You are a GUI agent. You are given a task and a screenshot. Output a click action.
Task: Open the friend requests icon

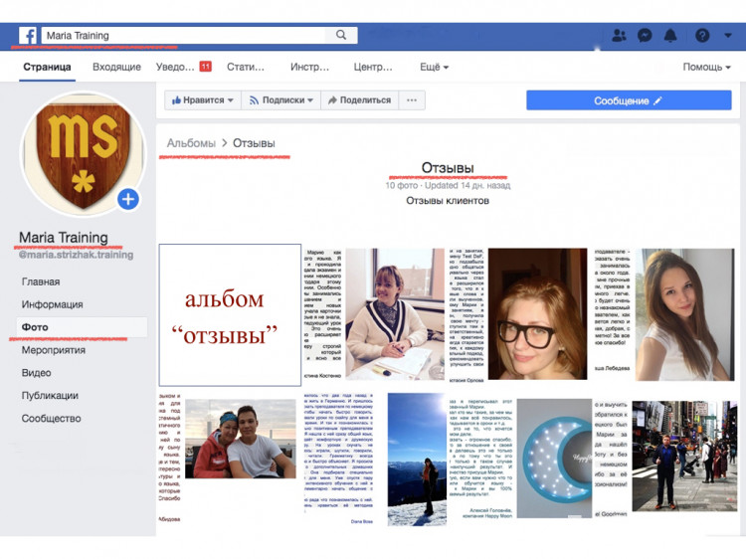(619, 36)
